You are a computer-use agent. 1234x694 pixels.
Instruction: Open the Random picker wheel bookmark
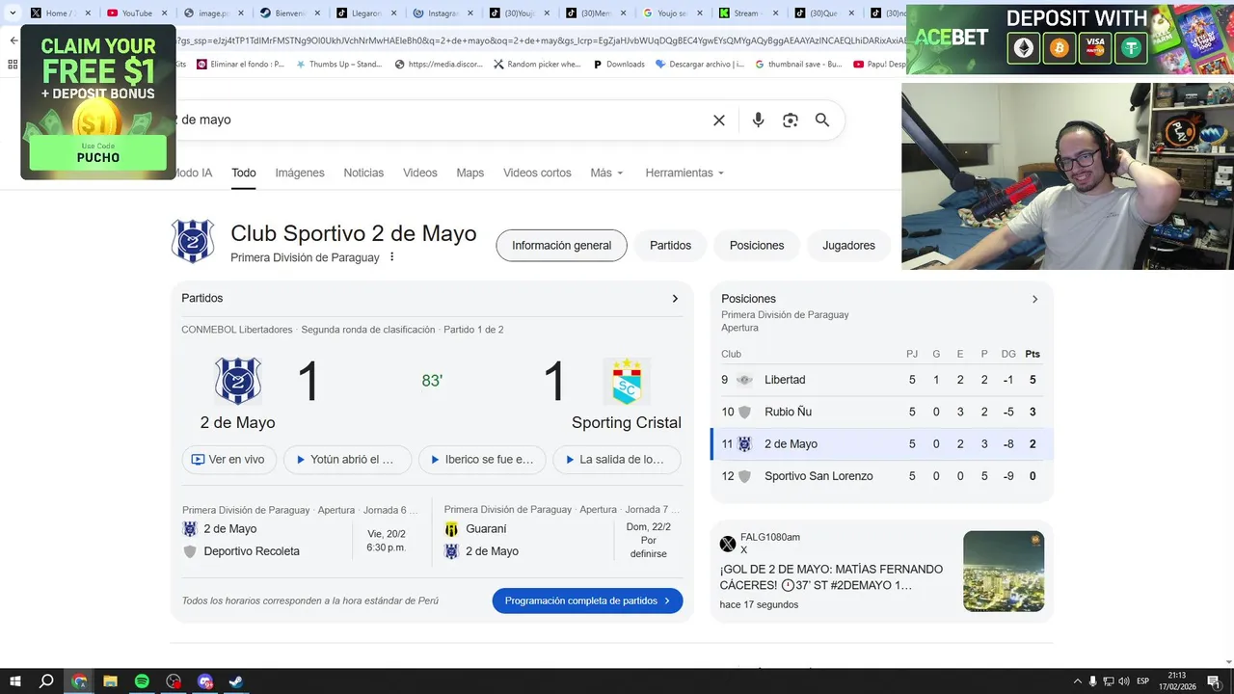(x=538, y=64)
